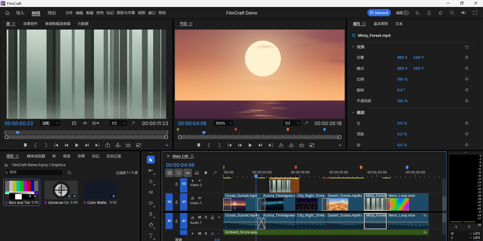Toggle dark mode with the moon icon
This screenshot has height=241, width=483.
[417, 13]
